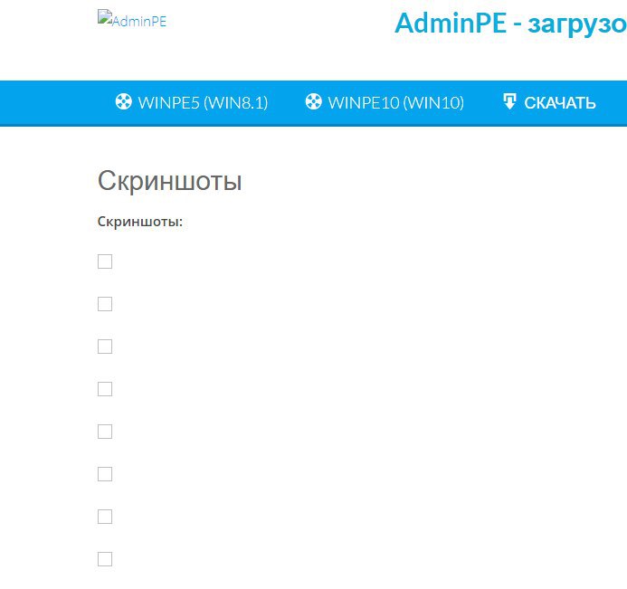Click the disc icon beside WINPE5

(x=124, y=101)
